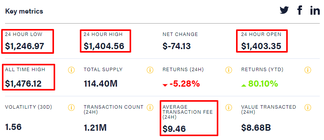The height and width of the screenshot is (140, 324).
Task: Open info icon for Total Supply
Action: coord(150,70)
